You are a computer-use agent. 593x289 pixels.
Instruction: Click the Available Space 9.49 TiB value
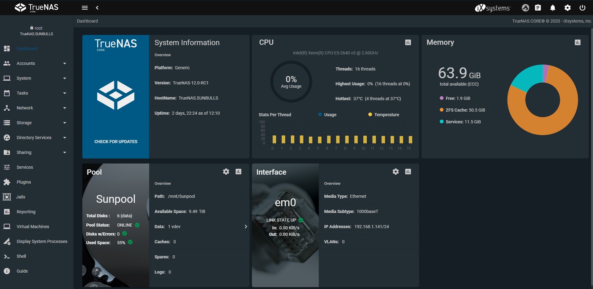click(197, 211)
